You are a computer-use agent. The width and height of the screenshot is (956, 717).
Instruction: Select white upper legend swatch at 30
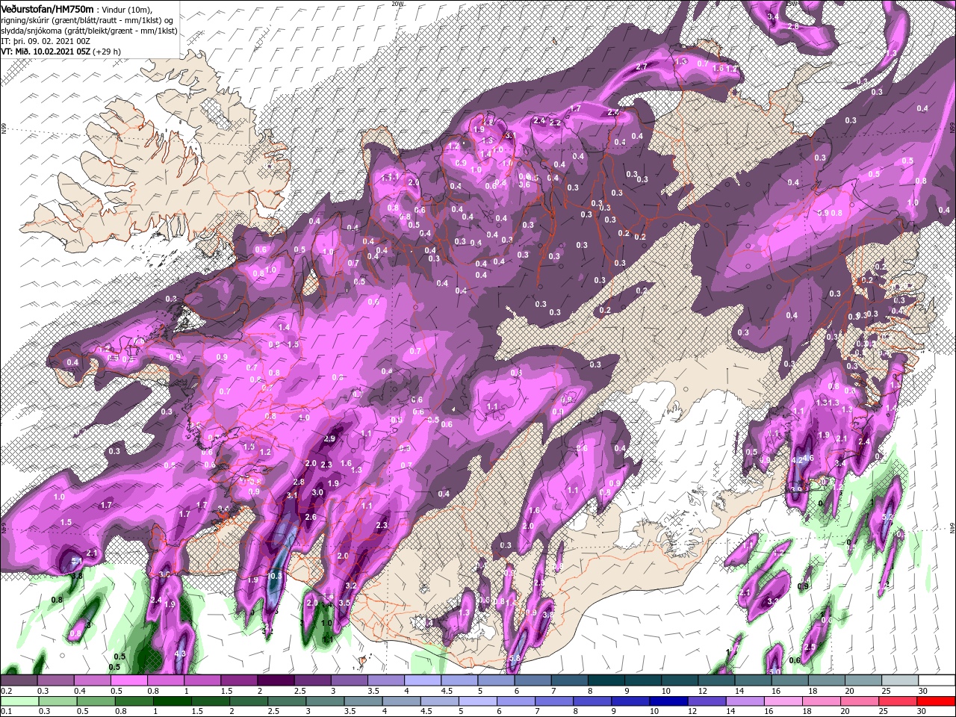point(937,680)
